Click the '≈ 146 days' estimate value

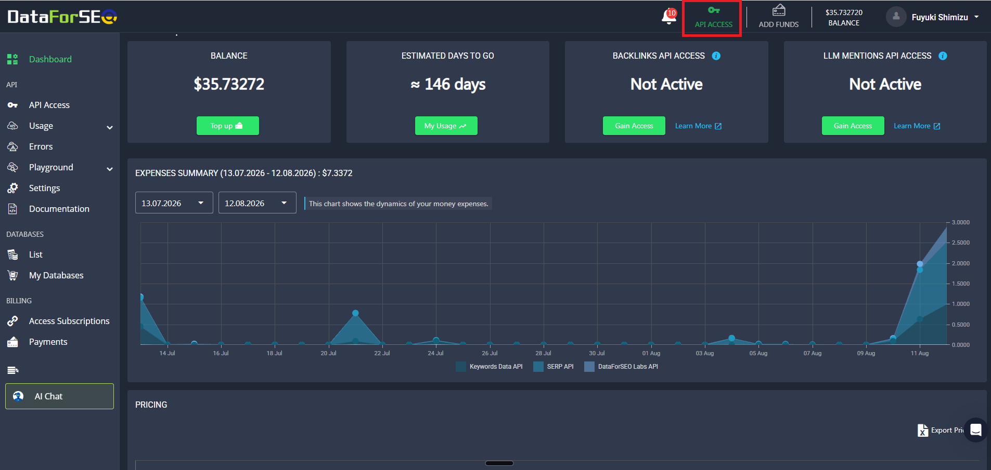[x=448, y=84]
